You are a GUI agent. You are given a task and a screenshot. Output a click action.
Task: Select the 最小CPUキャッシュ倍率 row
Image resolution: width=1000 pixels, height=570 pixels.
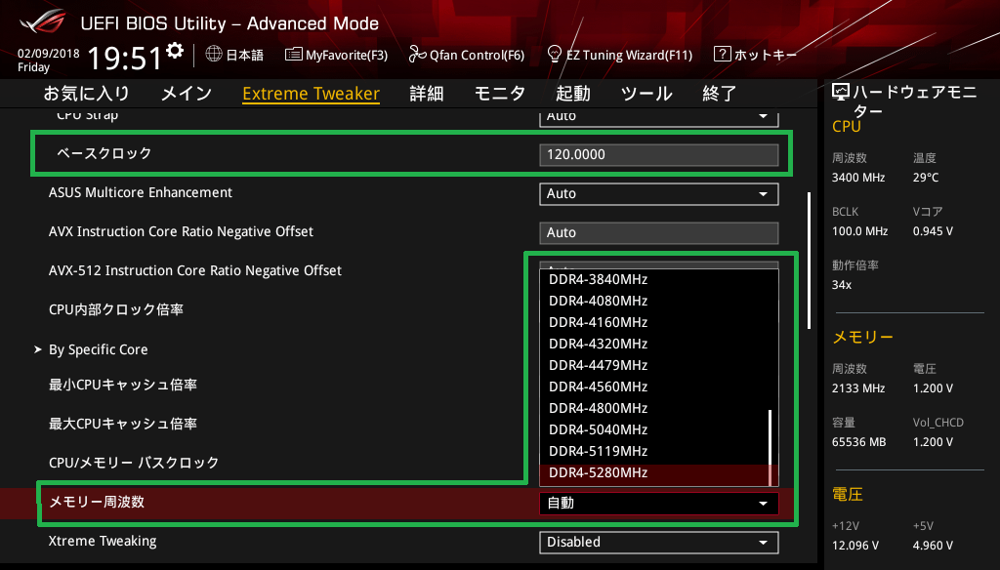click(123, 386)
